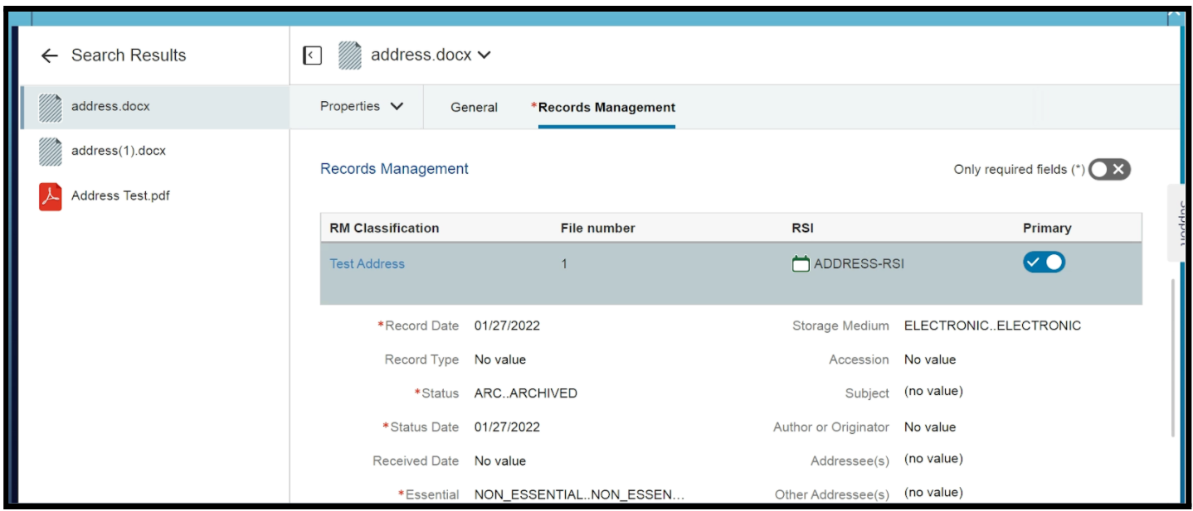This screenshot has width=1193, height=511.
Task: Select Address Test.pdf in search results
Action: click(x=120, y=196)
